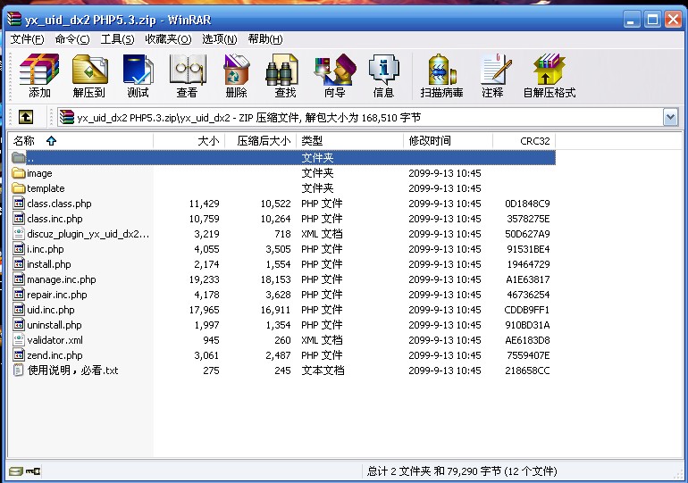Image resolution: width=688 pixels, height=483 pixels.
Task: Minimize the WinRAR window
Action: coord(632,20)
